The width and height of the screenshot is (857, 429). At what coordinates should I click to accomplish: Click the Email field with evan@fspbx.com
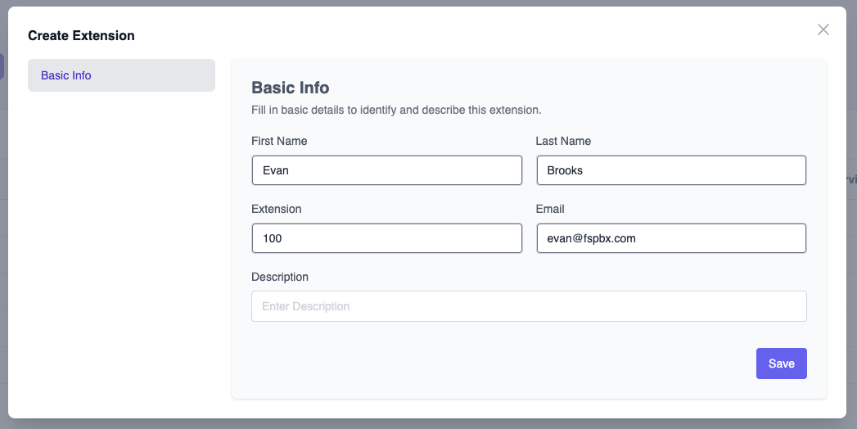click(x=671, y=238)
